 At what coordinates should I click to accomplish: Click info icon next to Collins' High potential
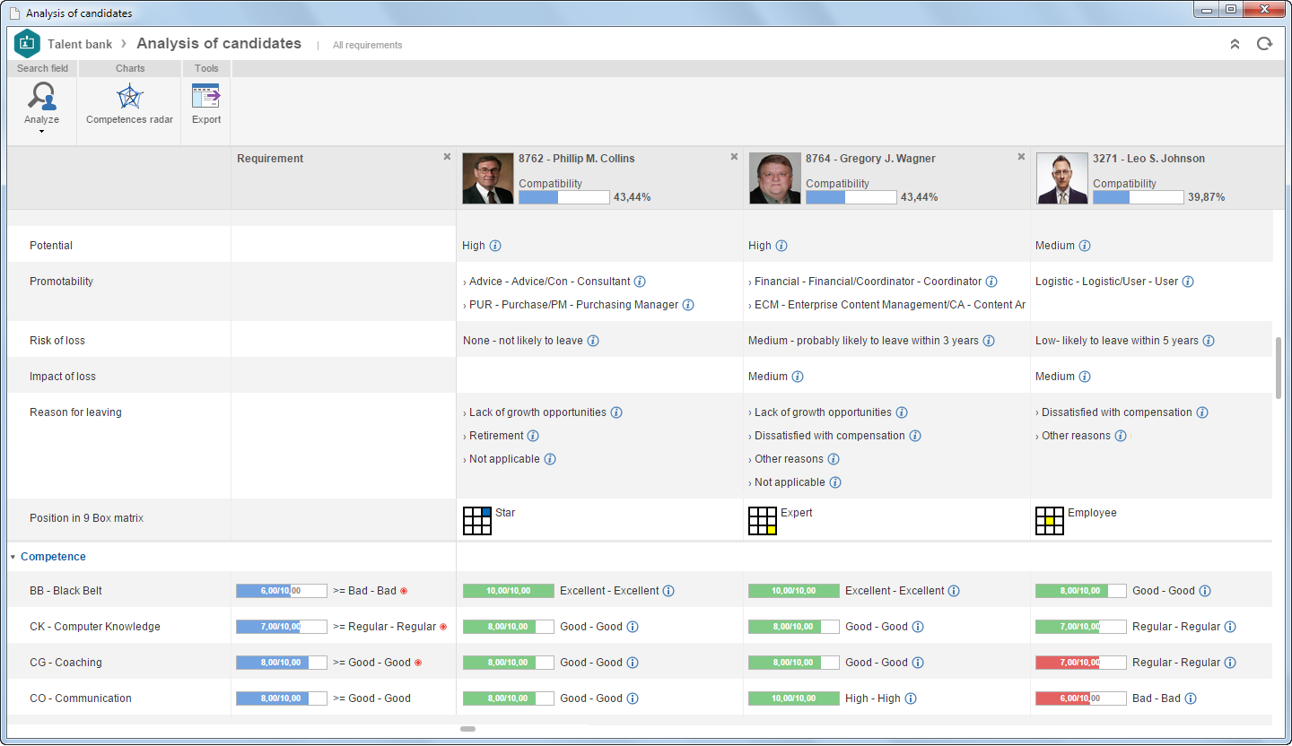(495, 246)
